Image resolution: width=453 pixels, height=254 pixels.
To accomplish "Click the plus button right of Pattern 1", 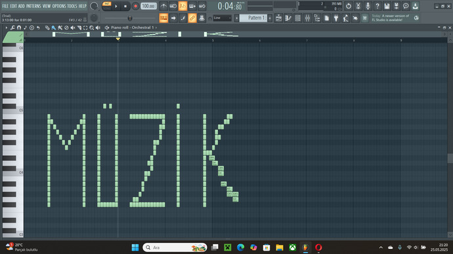I will coord(270,18).
